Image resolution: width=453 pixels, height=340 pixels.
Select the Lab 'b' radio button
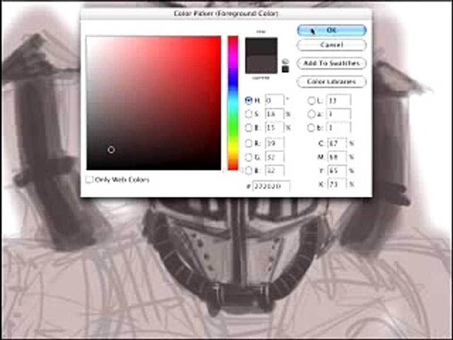coord(311,127)
